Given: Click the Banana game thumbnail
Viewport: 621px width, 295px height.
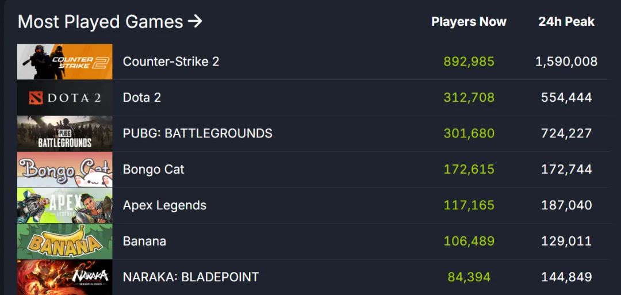Looking at the screenshot, I should 65,242.
